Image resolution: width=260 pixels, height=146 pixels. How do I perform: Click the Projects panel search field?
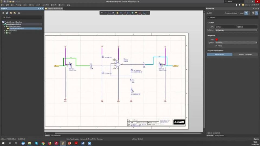point(22,17)
